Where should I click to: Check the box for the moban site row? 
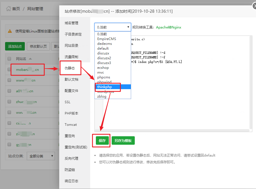pos(9,69)
